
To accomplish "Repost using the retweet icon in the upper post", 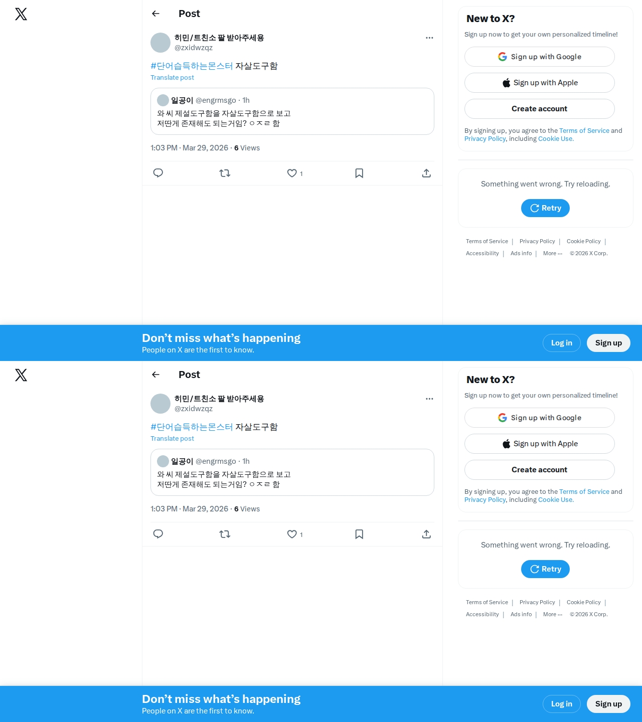I will (225, 173).
